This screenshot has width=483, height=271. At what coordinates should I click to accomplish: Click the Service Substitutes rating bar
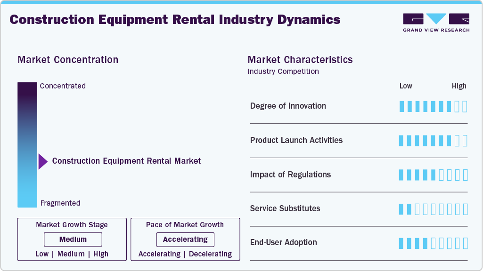(x=433, y=209)
